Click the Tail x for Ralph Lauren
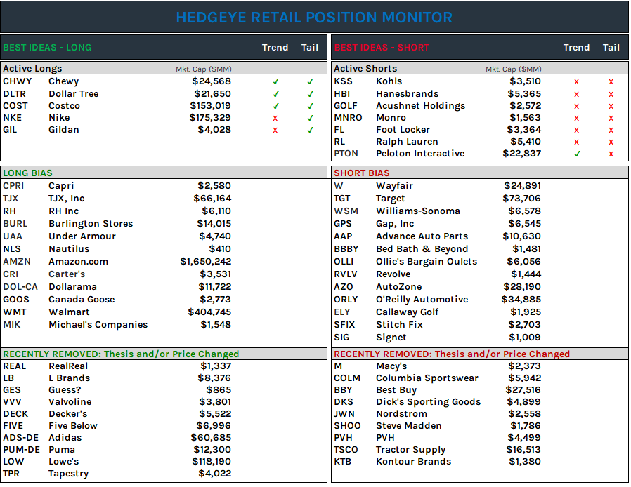The height and width of the screenshot is (487, 631). 611,142
